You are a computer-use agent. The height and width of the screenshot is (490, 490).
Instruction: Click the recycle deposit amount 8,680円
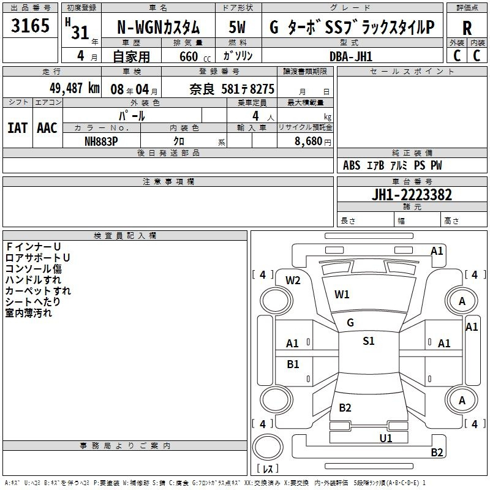pyautogui.click(x=311, y=141)
